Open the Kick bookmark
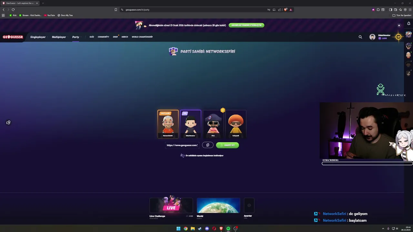413x232 pixels. click(13, 15)
